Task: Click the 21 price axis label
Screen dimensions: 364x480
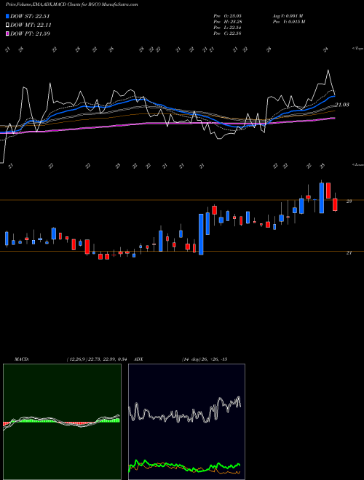Action: pos(349,253)
